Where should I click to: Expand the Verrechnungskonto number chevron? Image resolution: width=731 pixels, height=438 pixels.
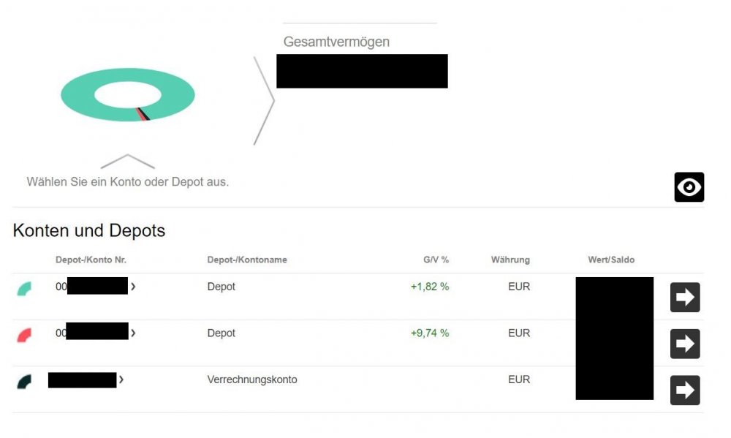tap(121, 380)
